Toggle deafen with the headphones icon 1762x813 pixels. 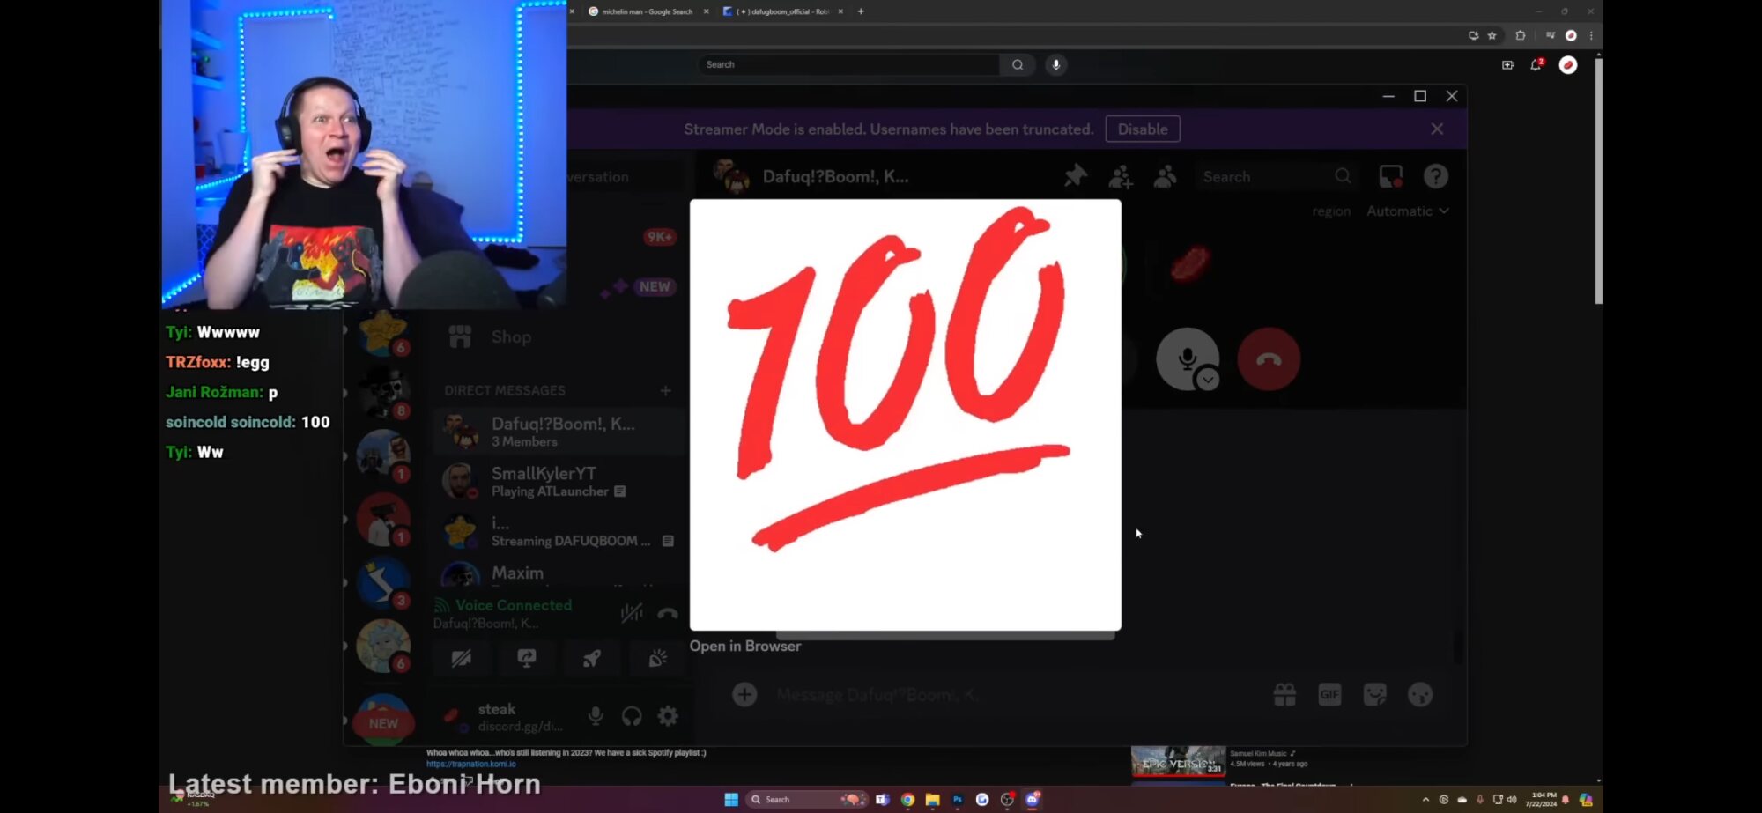pyautogui.click(x=632, y=716)
